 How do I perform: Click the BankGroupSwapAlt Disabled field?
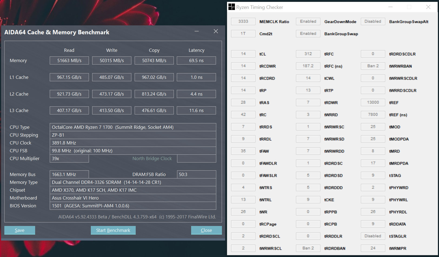[x=373, y=21]
